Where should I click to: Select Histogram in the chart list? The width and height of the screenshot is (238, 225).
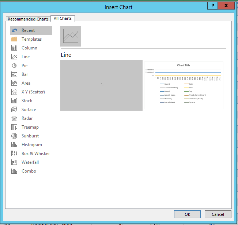[31, 145]
